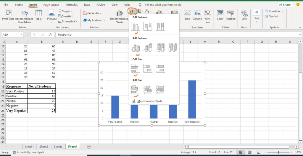The image size is (303, 156).
Task: Select 3-D 100% Stacked Bar chart
Action: pyautogui.click(x=160, y=89)
